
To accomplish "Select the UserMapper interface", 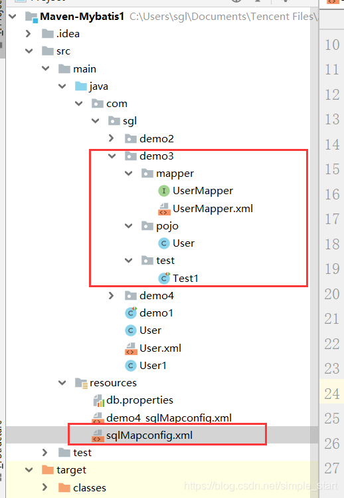I will click(203, 191).
